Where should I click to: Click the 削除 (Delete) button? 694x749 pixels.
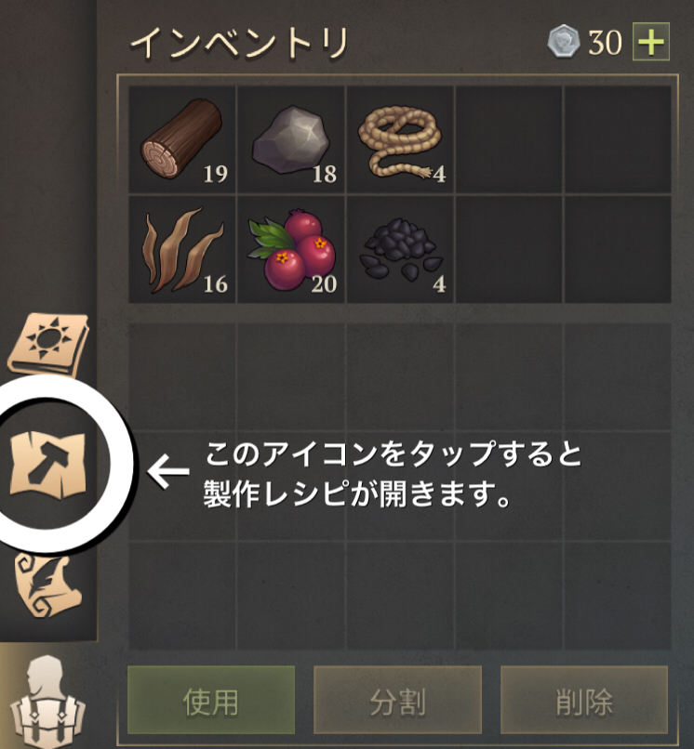click(x=584, y=701)
